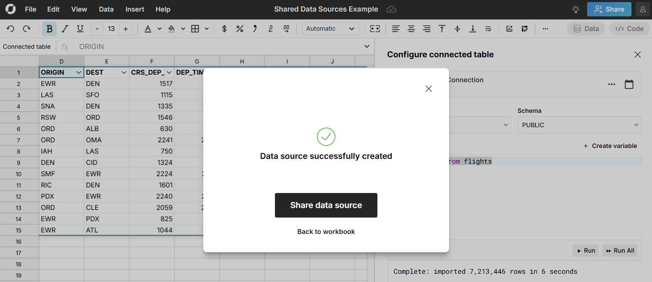Image resolution: width=652 pixels, height=282 pixels.
Task: Toggle italic formatting
Action: point(65,29)
